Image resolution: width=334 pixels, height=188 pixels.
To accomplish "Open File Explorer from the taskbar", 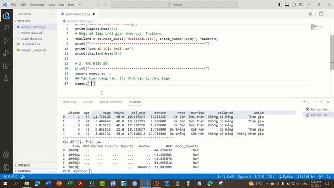I will [x=27, y=183].
